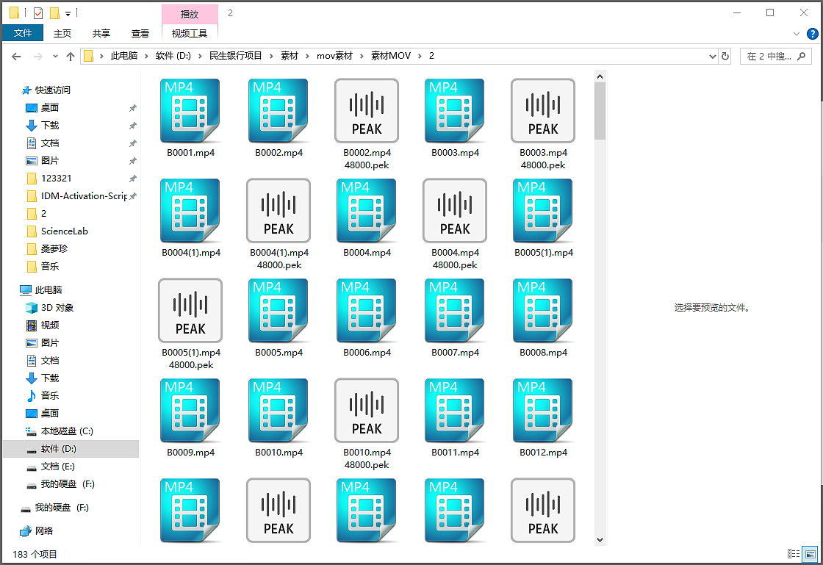
Task: Switch to details view in status bar
Action: coord(794,554)
